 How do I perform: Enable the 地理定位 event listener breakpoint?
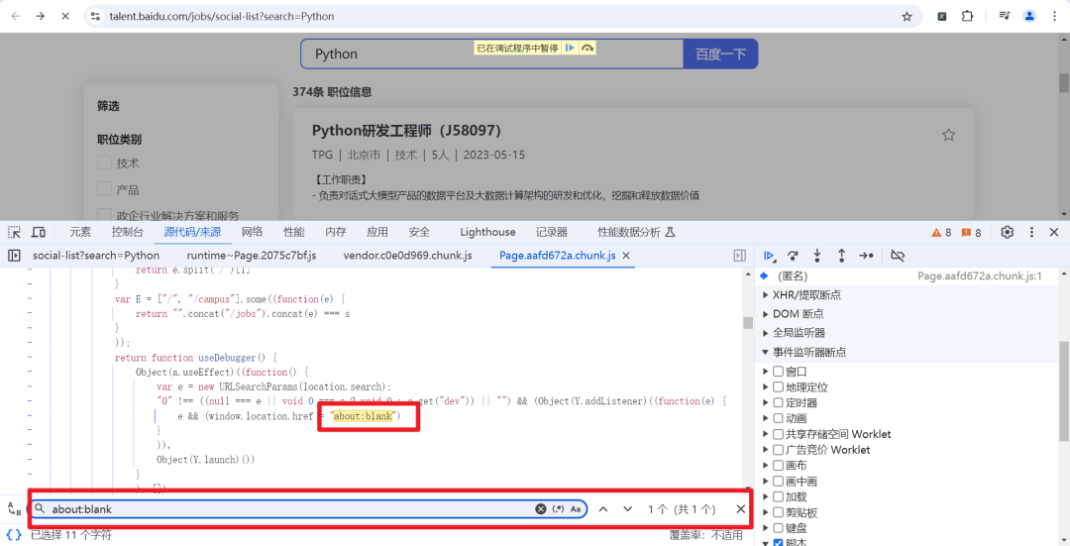(x=778, y=387)
